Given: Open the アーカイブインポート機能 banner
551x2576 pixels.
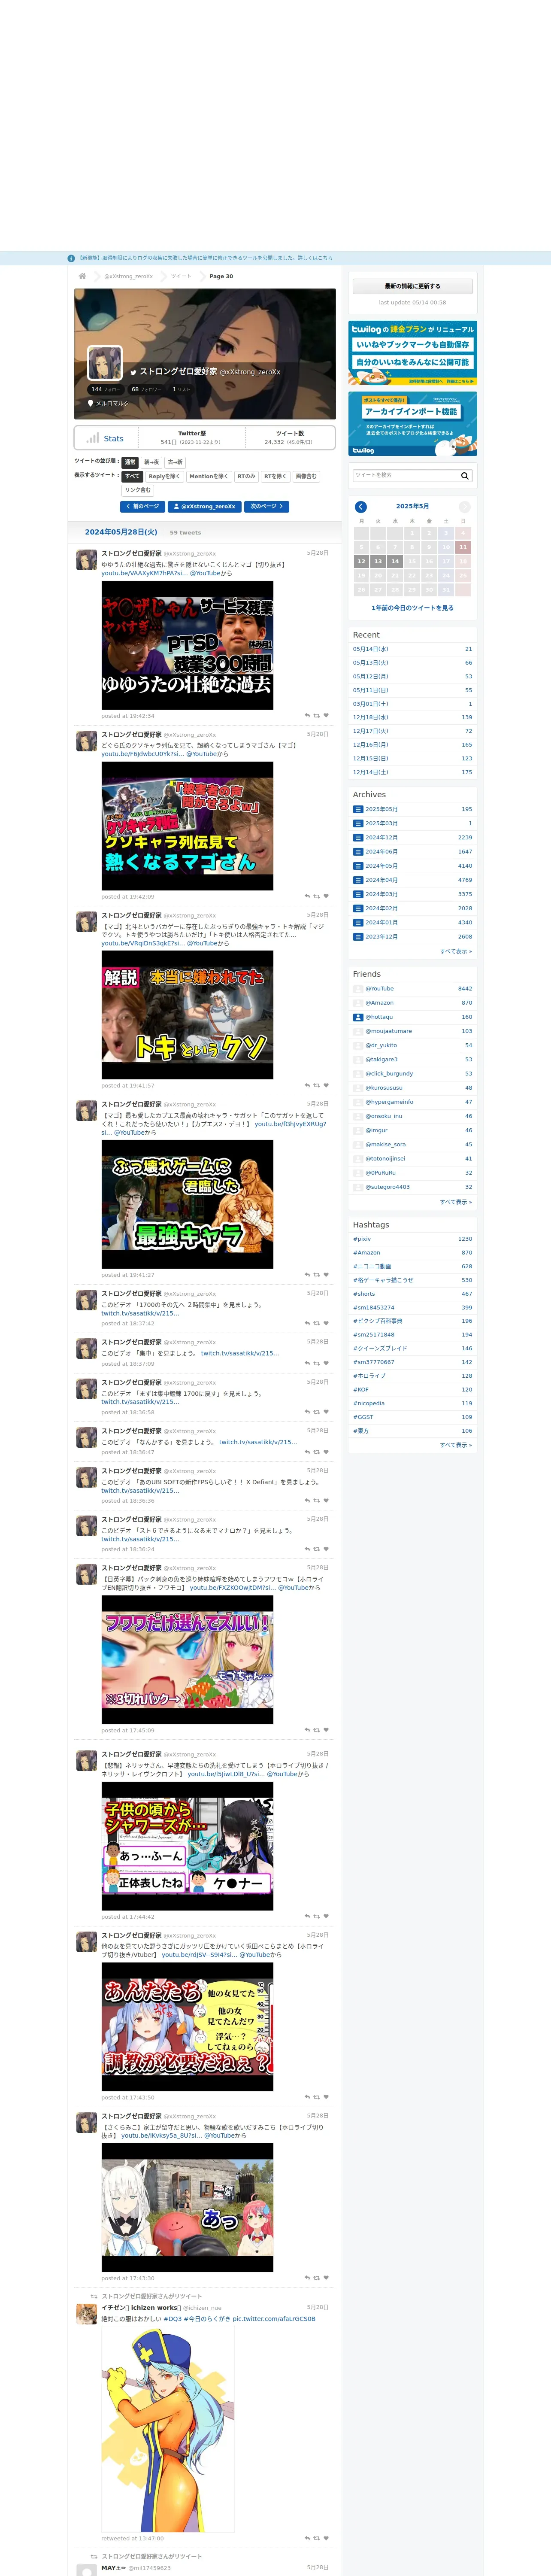Looking at the screenshot, I should tap(412, 424).
